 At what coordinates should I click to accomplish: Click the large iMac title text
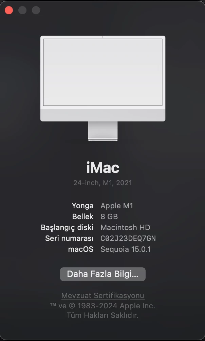pyautogui.click(x=103, y=168)
